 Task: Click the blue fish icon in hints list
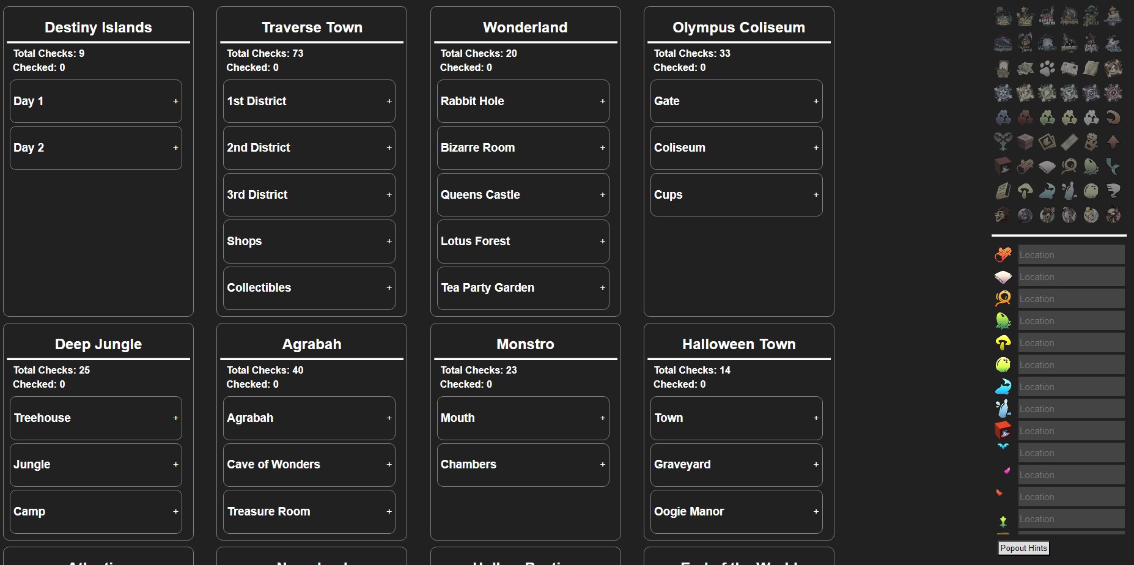tap(1003, 386)
